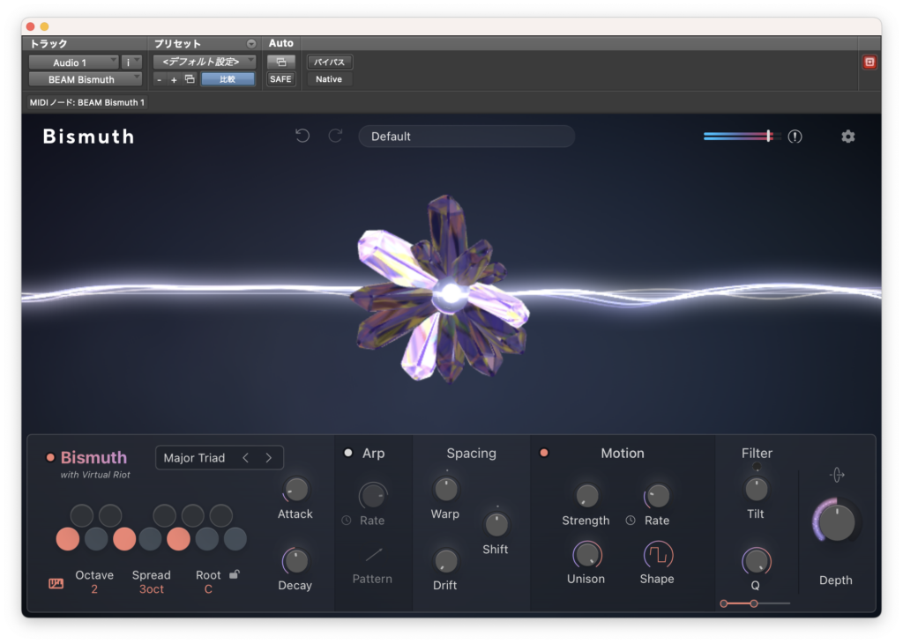This screenshot has height=643, width=903.
Task: Click the MIDI ノード: BEAM Bismuth 1 label
Action: pos(87,102)
